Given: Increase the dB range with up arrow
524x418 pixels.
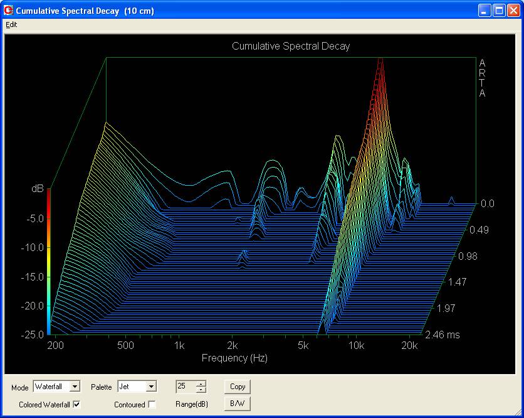Looking at the screenshot, I should [201, 384].
